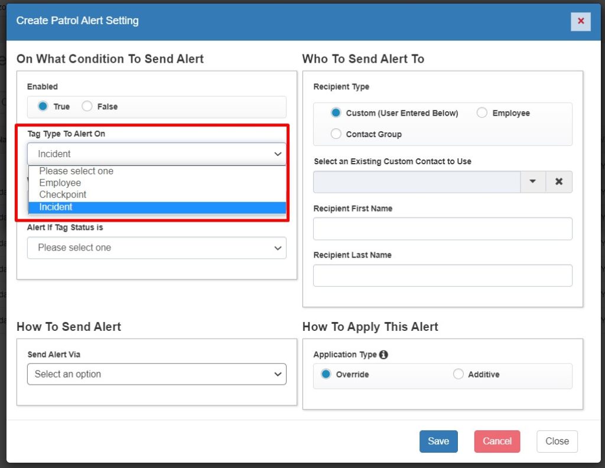
Task: Select Custom (User Entered Below) recipient type
Action: [336, 113]
